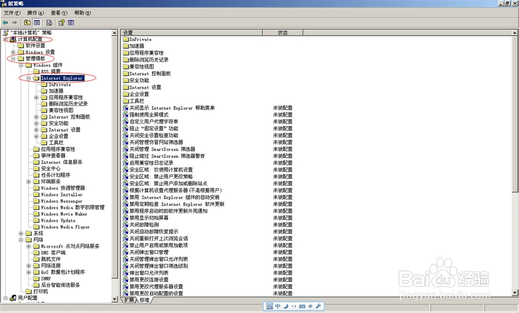519x313 pixels.
Task: Collapse the 计算机配置 tree node
Action: (5, 39)
